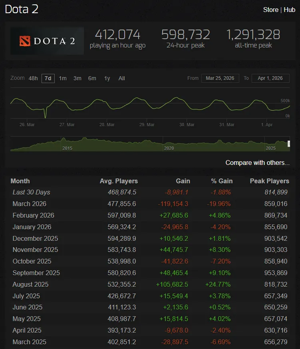Set chart zoom to 48h
Screen dimensions: 300x349
(33, 78)
